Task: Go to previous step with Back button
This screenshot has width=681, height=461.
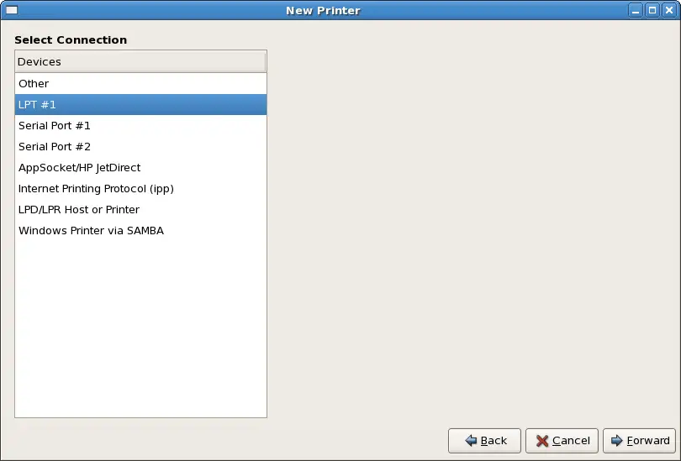Action: coord(487,441)
